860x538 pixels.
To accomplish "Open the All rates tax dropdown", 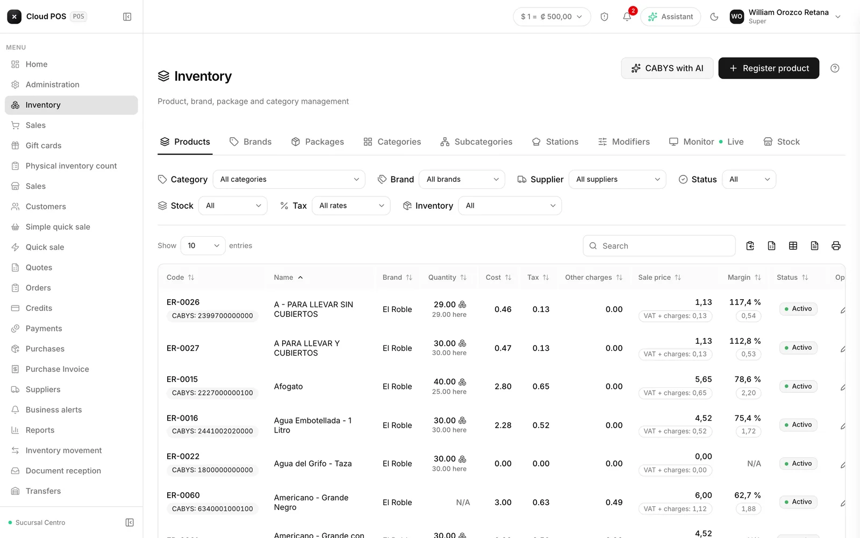I will tap(351, 206).
